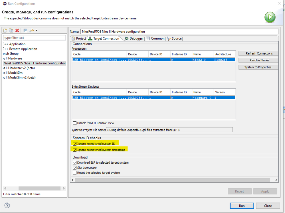
Task: Click the Resolve Names button
Action: click(x=259, y=61)
